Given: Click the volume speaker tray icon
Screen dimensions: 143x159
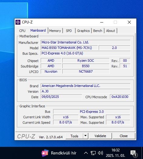Looking at the screenshot, I should (100, 153).
